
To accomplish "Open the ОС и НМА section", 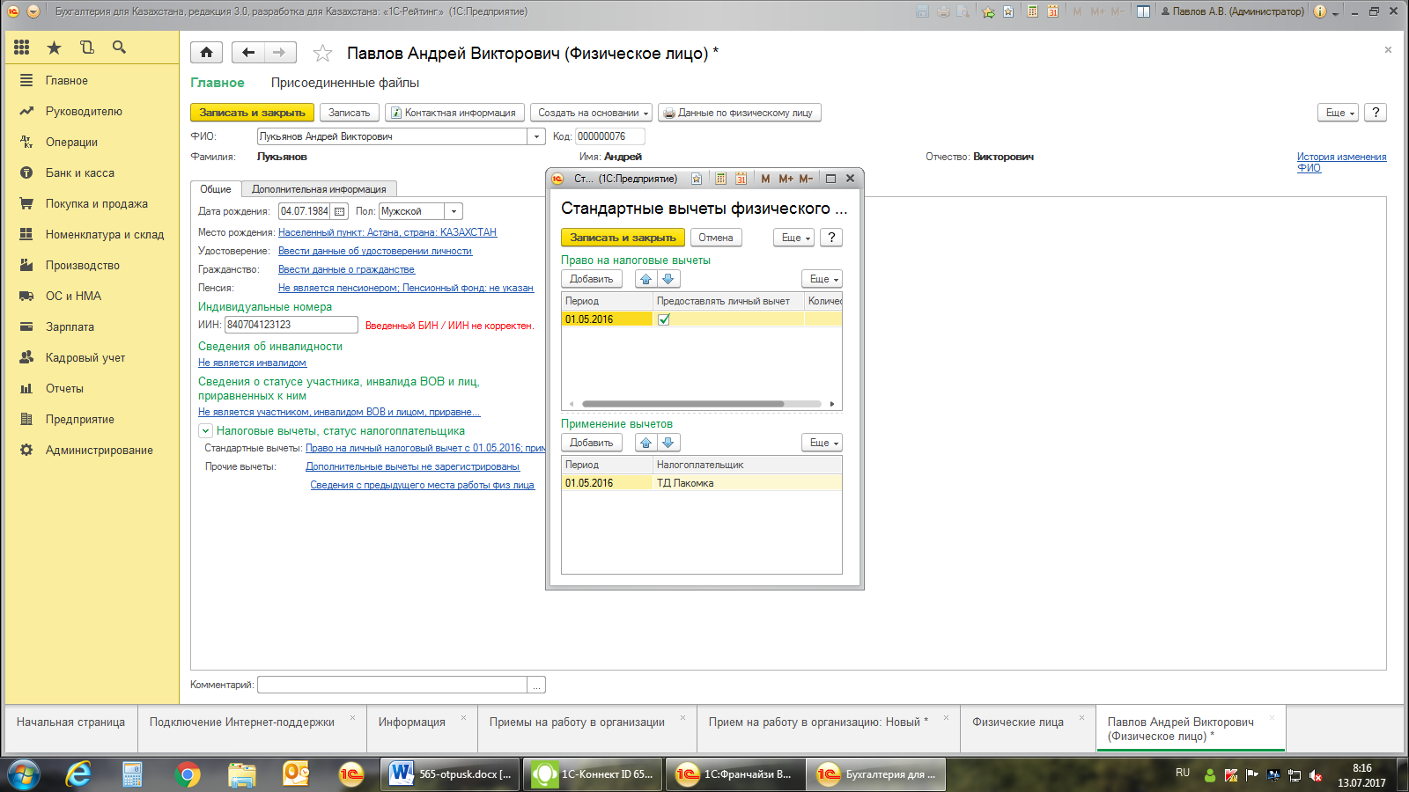I will coord(73,296).
